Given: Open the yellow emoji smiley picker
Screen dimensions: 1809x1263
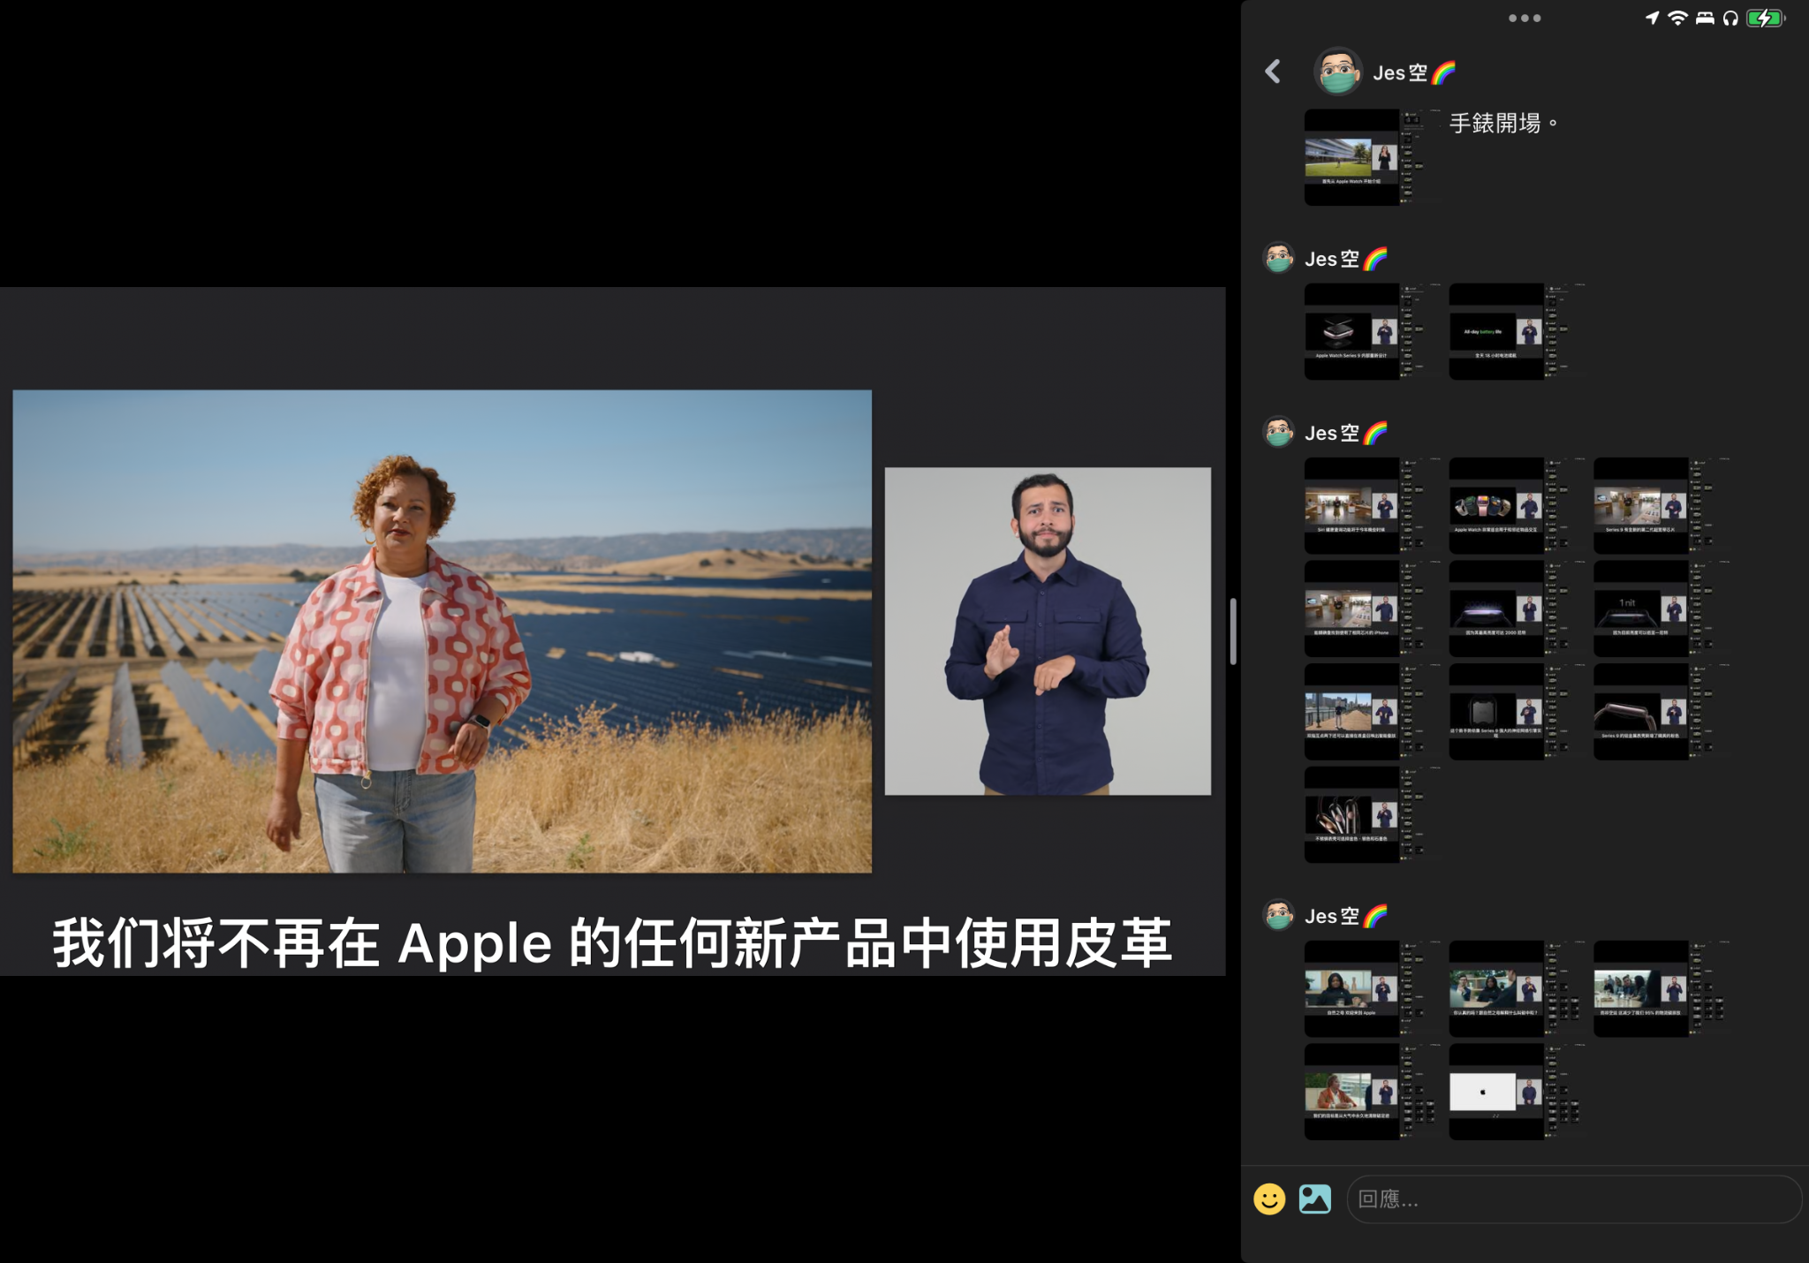Looking at the screenshot, I should coord(1269,1199).
